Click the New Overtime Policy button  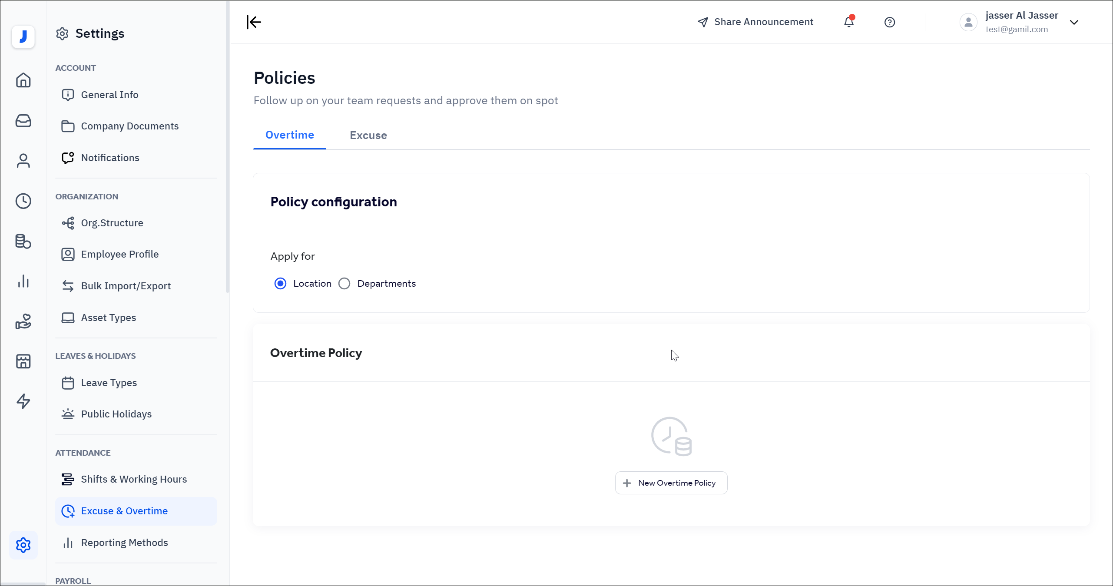click(671, 483)
